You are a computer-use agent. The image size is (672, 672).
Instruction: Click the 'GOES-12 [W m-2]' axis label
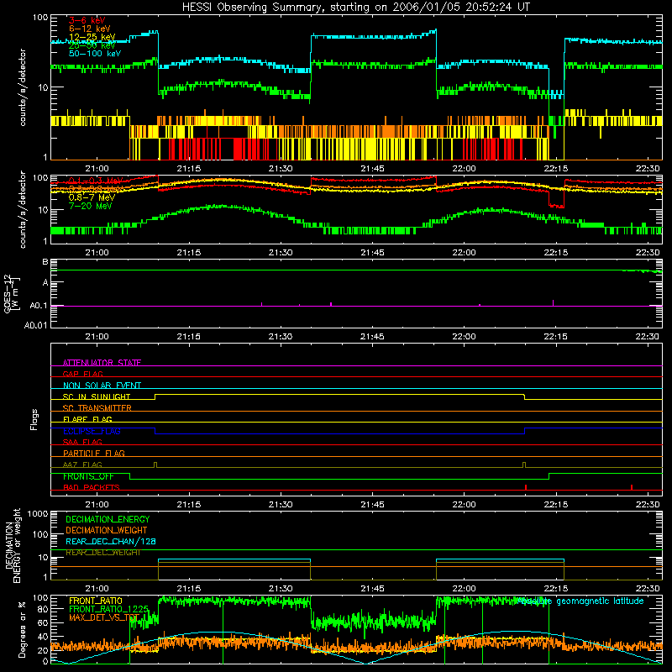tap(12, 293)
